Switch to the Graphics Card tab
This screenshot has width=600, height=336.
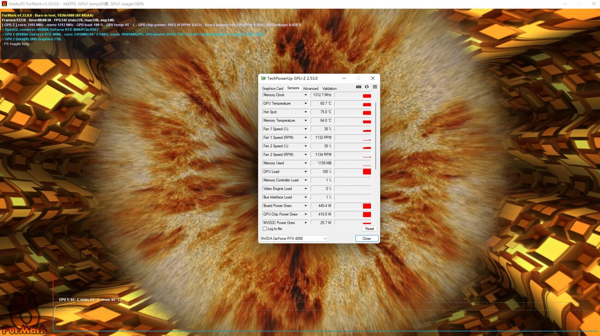pos(272,88)
